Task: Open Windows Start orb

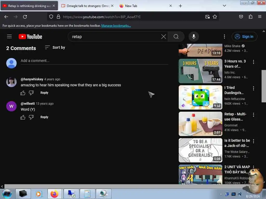Action: pyautogui.click(x=7, y=194)
